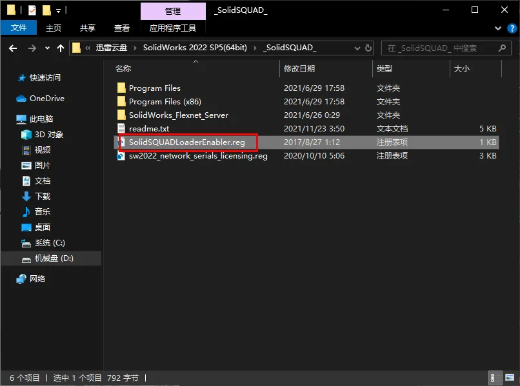Open 快速访问 in navigation pane
This screenshot has width=520, height=386.
(45, 78)
